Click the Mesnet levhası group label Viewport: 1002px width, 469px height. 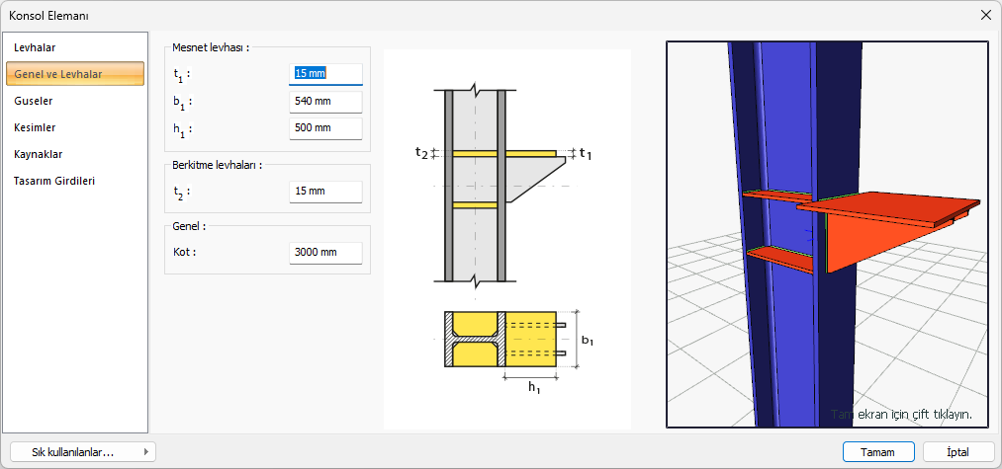211,47
